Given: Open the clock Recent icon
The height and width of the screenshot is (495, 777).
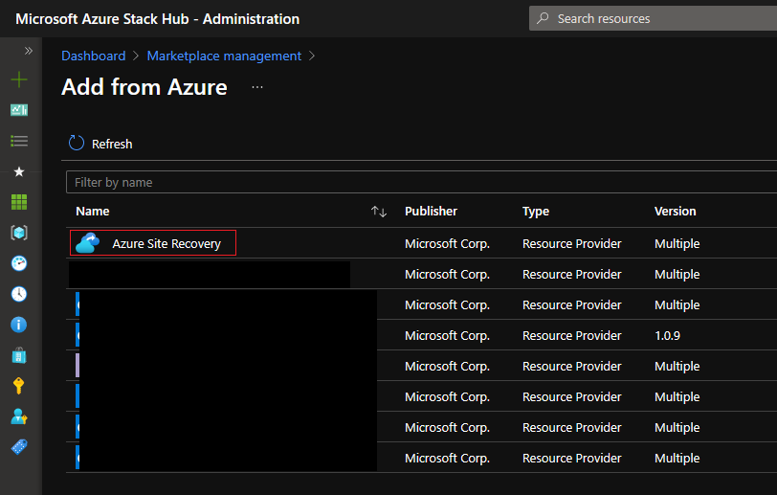Looking at the screenshot, I should (19, 294).
